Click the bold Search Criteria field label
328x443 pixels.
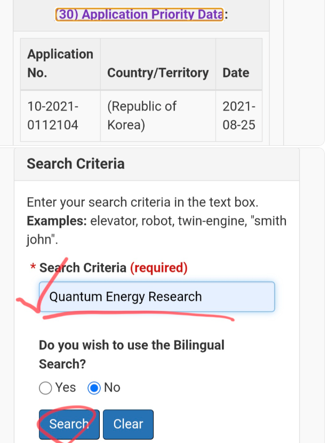click(83, 268)
